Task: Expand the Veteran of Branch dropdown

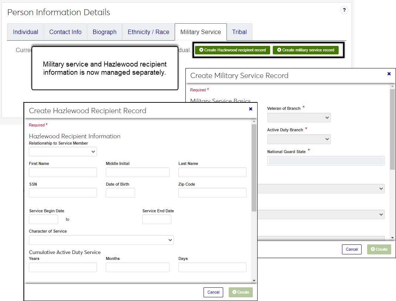Action: [x=299, y=118]
